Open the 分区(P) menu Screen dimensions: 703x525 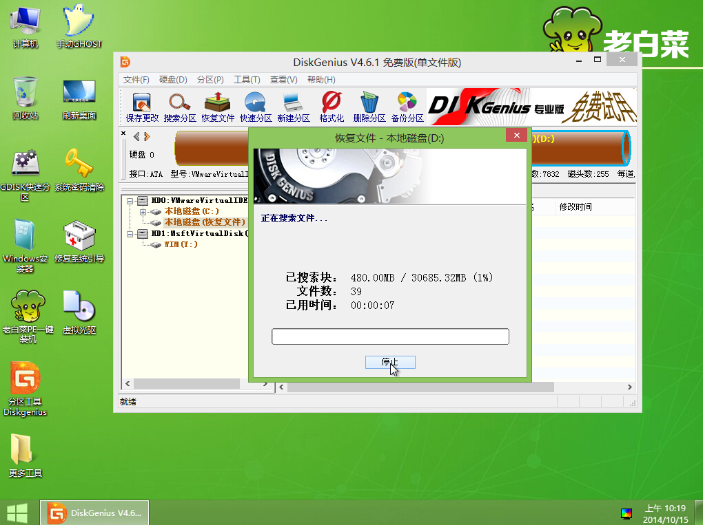point(210,80)
